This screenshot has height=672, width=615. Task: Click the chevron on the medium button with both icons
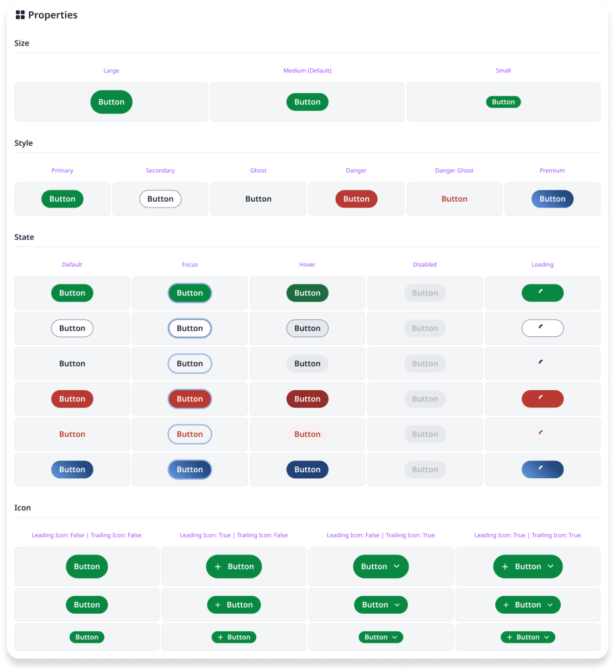pos(549,605)
